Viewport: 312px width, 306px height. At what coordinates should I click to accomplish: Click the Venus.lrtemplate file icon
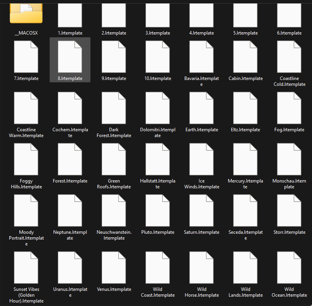114,268
